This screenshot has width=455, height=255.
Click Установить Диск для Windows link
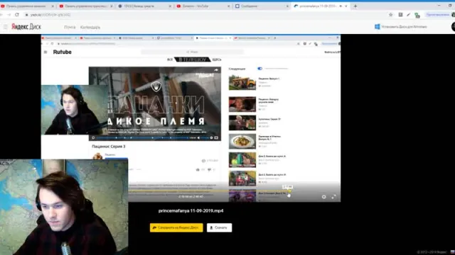pos(404,27)
